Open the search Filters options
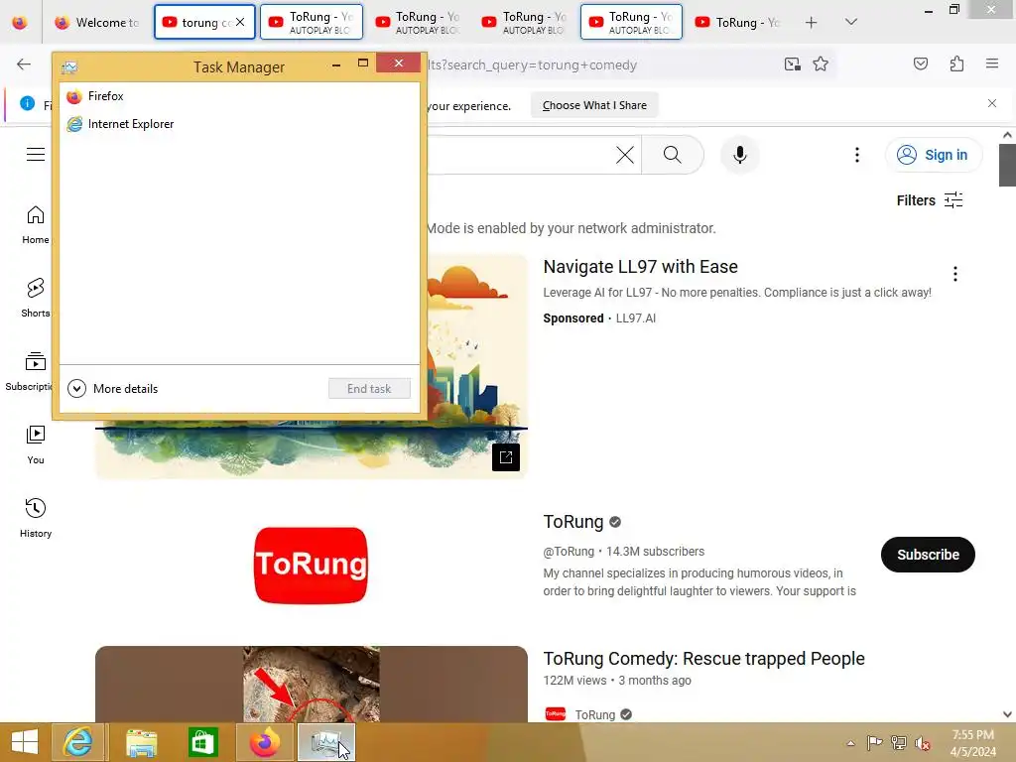This screenshot has height=762, width=1016. (x=930, y=200)
